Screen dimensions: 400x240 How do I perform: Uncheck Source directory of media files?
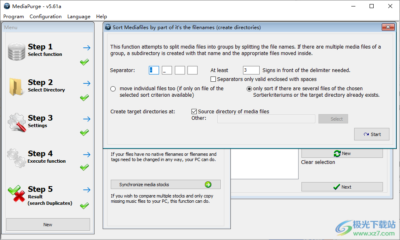coord(194,111)
